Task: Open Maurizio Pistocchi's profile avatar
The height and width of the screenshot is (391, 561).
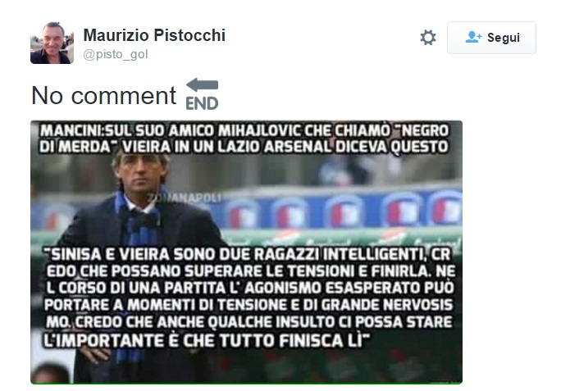Action: point(52,43)
